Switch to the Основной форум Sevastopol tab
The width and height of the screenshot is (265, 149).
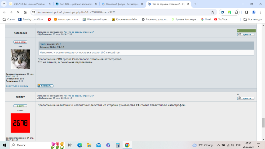click(122, 4)
